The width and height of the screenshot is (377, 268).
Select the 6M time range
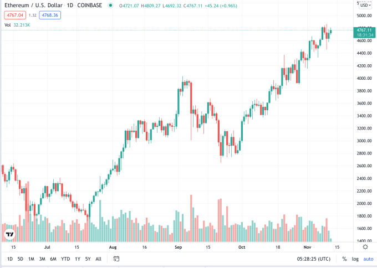53,259
